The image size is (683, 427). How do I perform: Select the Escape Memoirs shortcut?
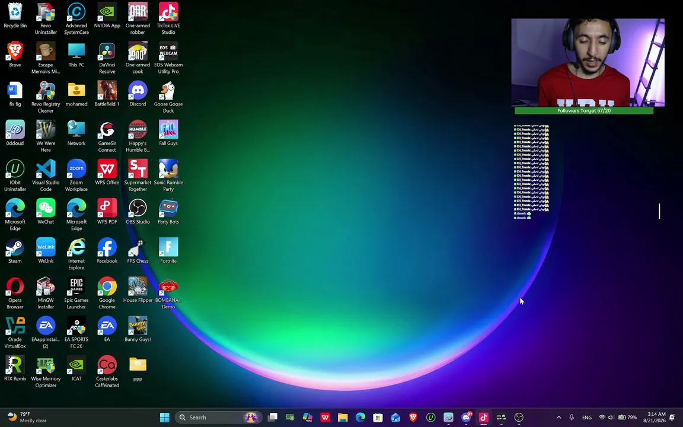pyautogui.click(x=46, y=58)
